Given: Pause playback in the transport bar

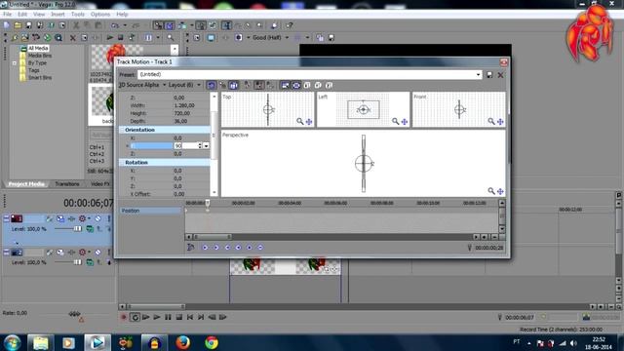Looking at the screenshot, I should (x=168, y=317).
